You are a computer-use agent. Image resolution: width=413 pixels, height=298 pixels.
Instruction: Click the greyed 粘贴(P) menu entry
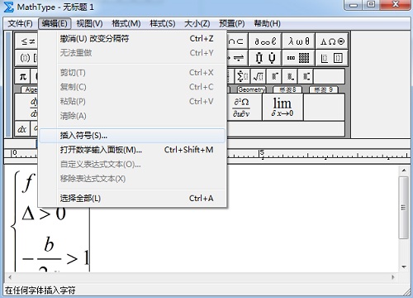[132, 101]
